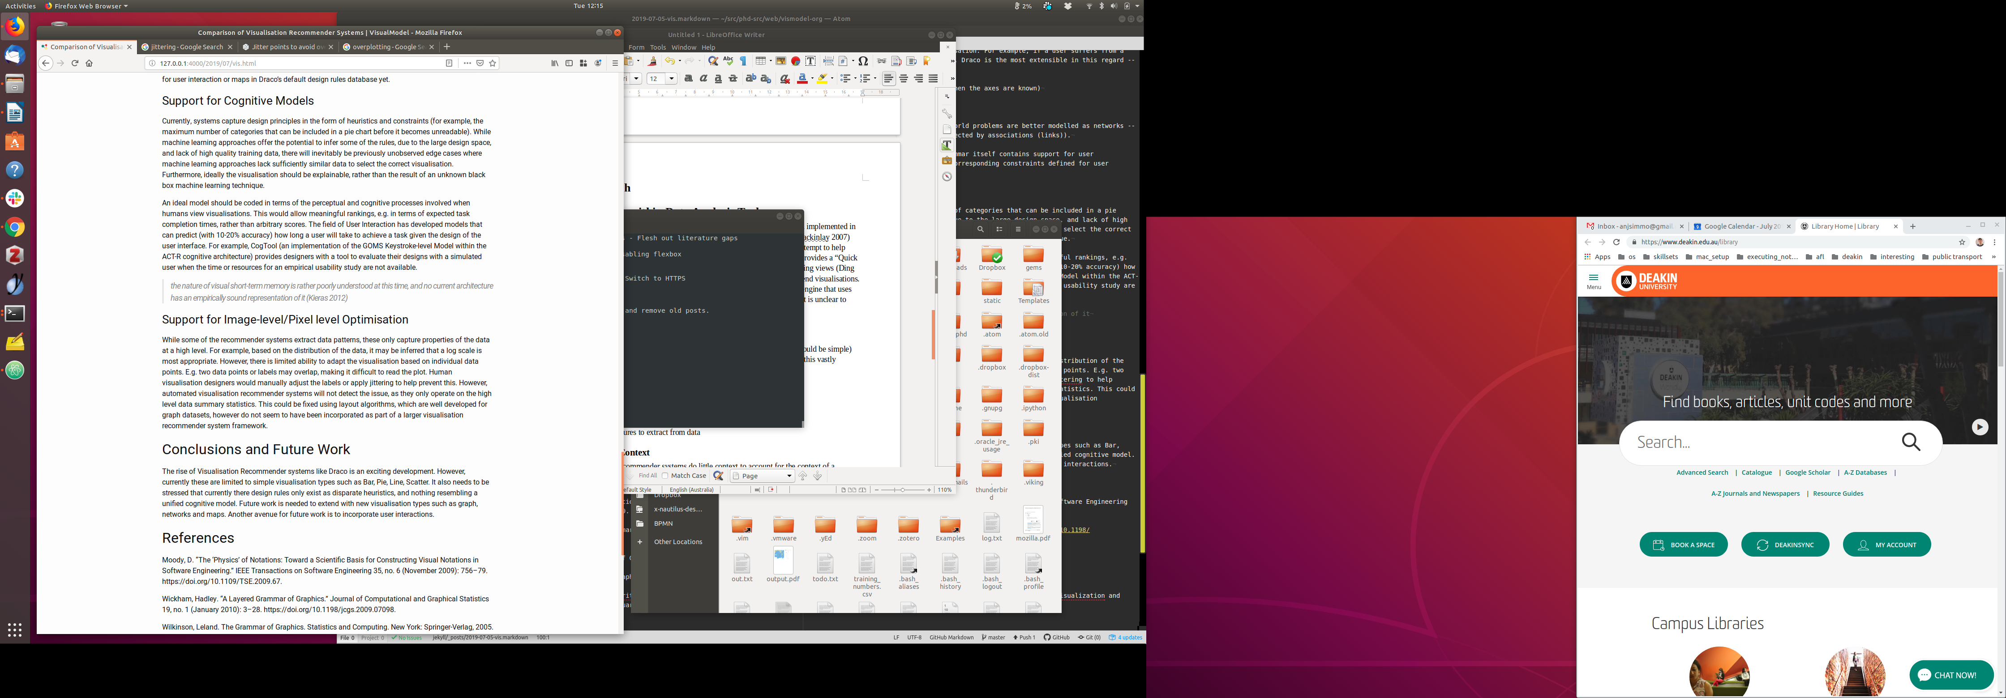Image resolution: width=2006 pixels, height=698 pixels.
Task: Switch to jittering Google Search tab
Action: pyautogui.click(x=186, y=47)
